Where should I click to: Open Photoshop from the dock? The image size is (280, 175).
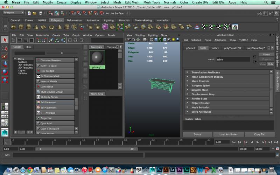click(x=159, y=170)
